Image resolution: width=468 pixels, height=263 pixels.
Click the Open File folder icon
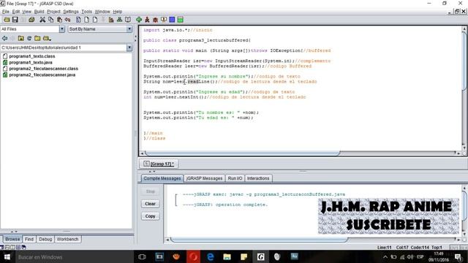click(7, 20)
